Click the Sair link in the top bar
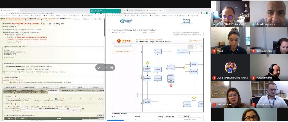Image resolution: width=288 pixels, height=122 pixels. tap(101, 19)
